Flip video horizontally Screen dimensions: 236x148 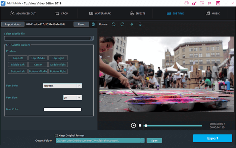click(131, 24)
